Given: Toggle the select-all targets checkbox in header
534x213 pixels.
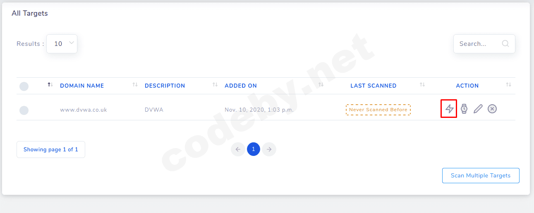Looking at the screenshot, I should tap(24, 86).
